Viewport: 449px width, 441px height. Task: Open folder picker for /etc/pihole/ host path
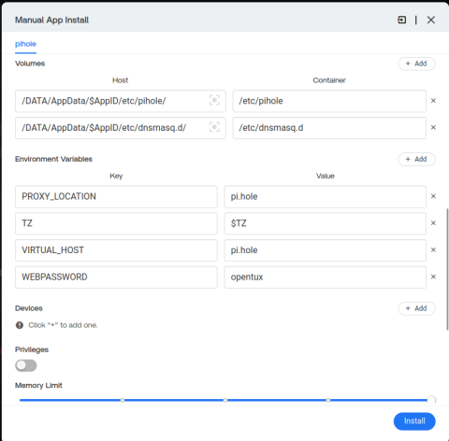tap(214, 100)
